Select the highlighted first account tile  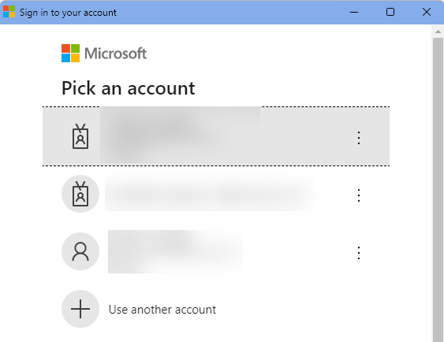tap(216, 136)
